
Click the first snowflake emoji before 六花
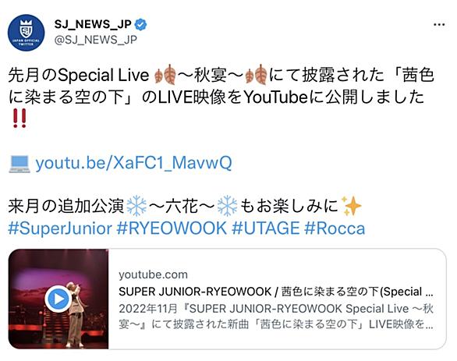pos(136,206)
